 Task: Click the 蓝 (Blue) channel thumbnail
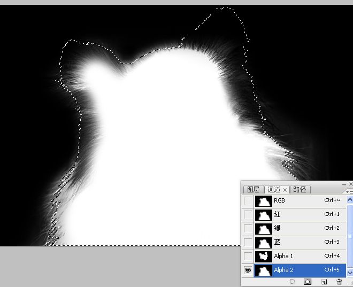(x=263, y=243)
